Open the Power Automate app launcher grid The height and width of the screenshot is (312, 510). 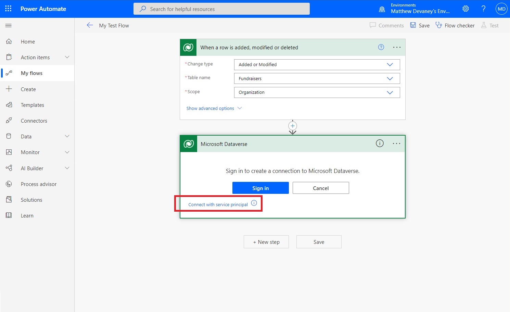(x=8, y=9)
